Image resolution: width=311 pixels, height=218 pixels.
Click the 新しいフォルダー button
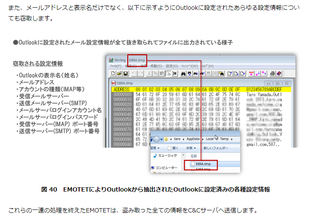click(x=217, y=148)
